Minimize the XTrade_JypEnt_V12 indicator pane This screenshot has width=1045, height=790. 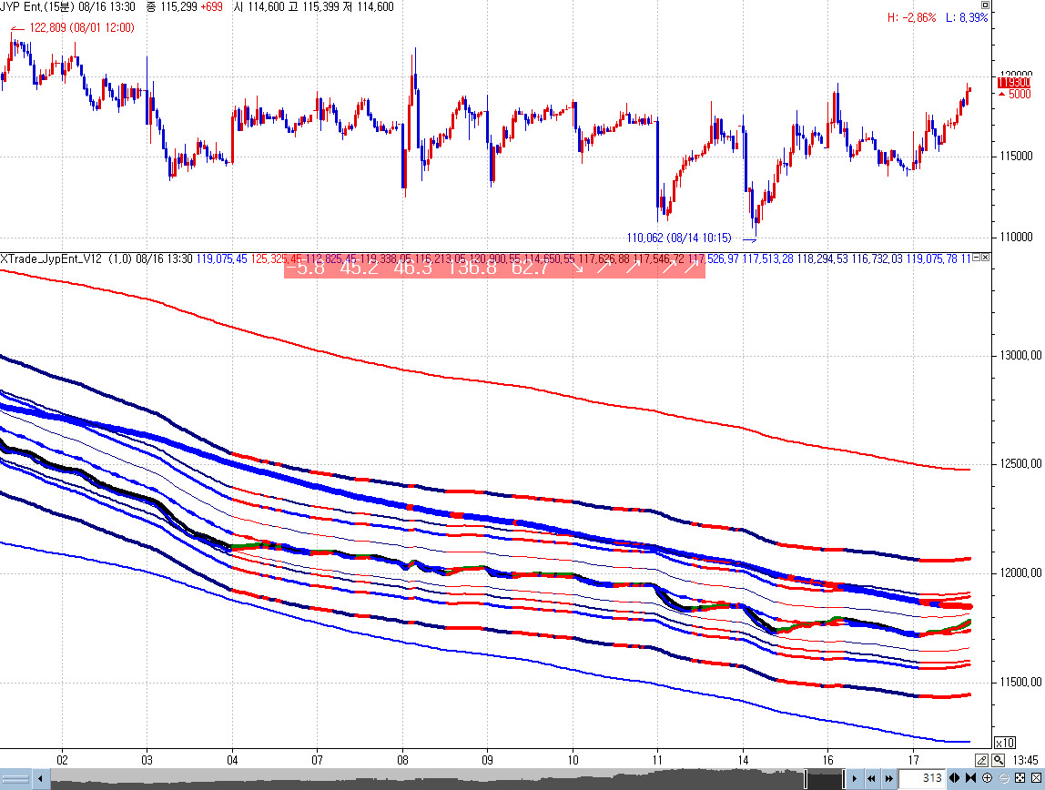tap(977, 258)
